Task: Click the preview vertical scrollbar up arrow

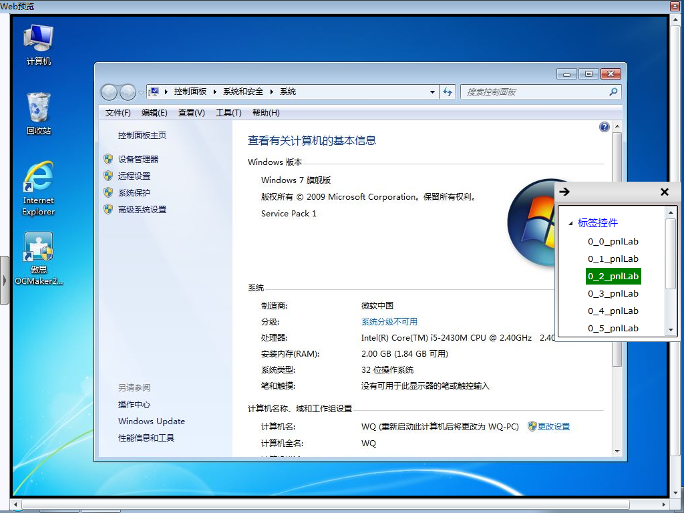Action: tap(675, 20)
